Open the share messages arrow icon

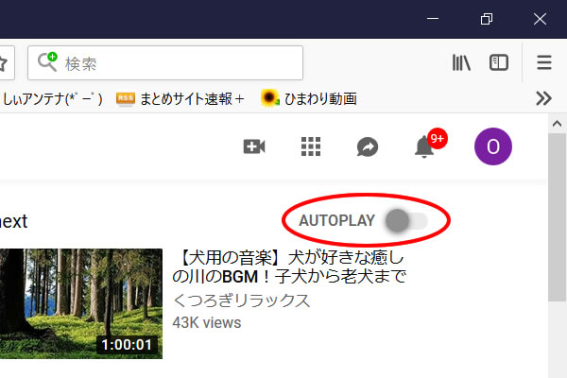(367, 146)
